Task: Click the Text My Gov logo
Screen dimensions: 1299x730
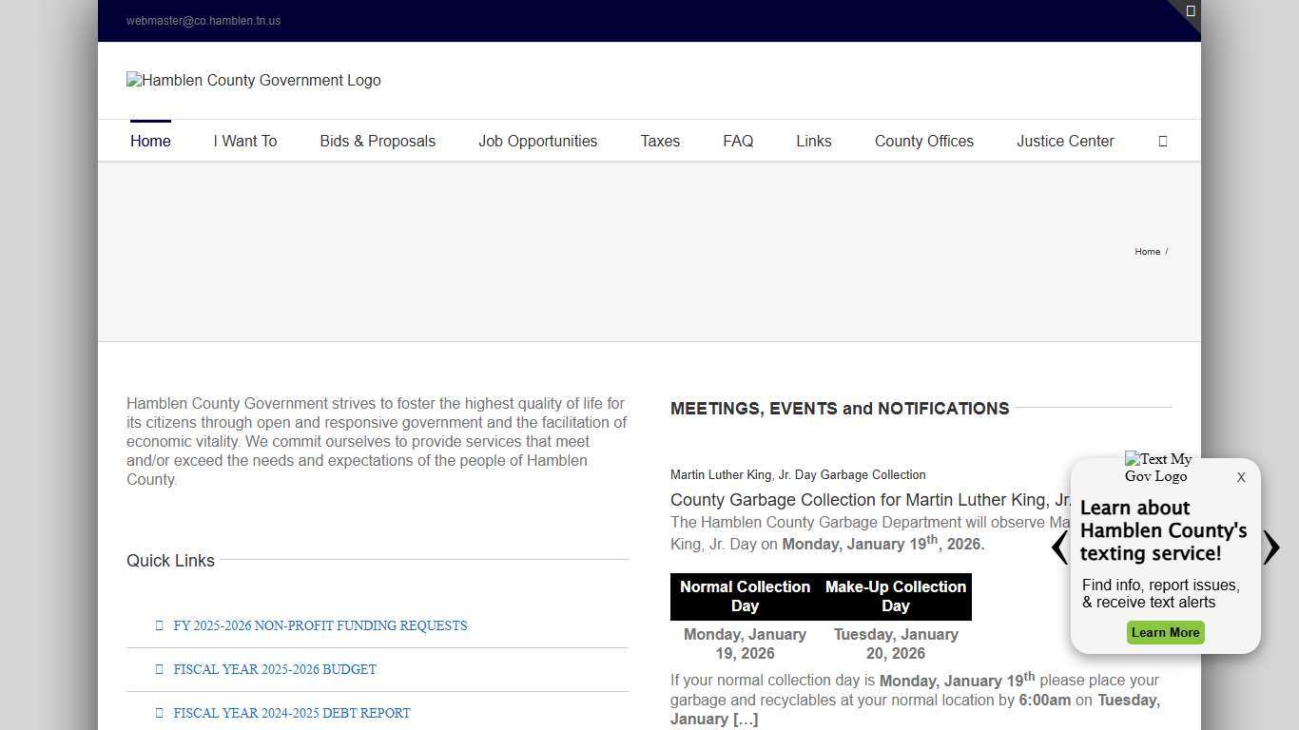Action: click(x=1157, y=468)
